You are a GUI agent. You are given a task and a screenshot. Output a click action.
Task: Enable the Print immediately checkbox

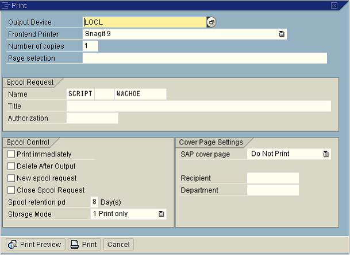(11, 154)
